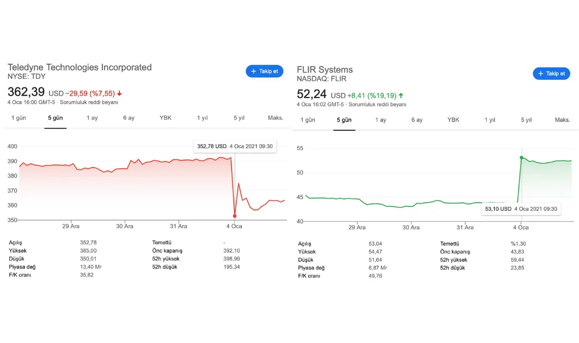Select Teledyne 1 yıl range
Screen dimensions: 579x343
pos(202,118)
